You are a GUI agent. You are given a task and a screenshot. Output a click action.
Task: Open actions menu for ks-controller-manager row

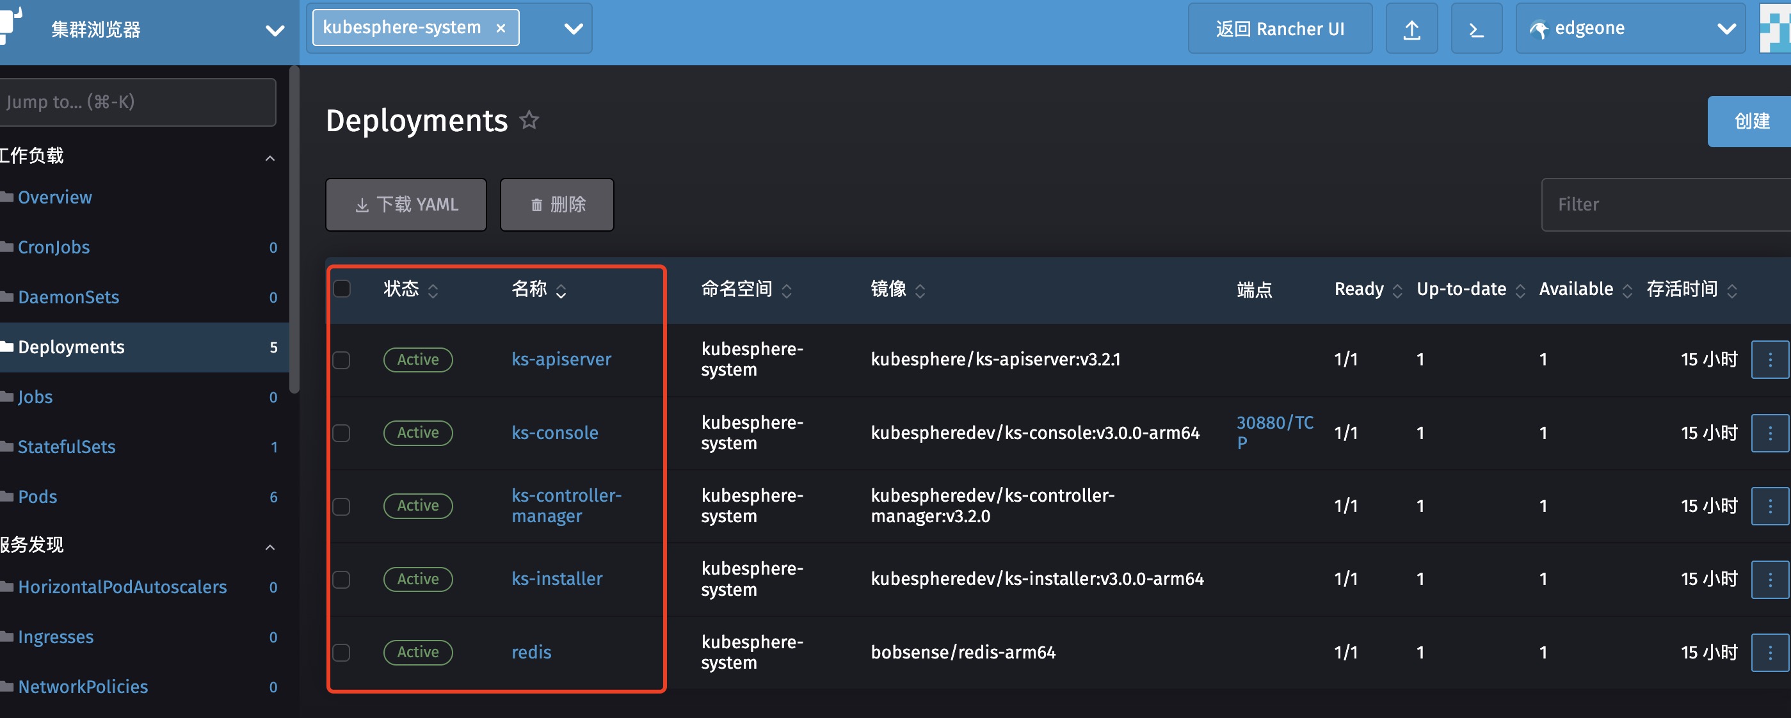(1769, 506)
